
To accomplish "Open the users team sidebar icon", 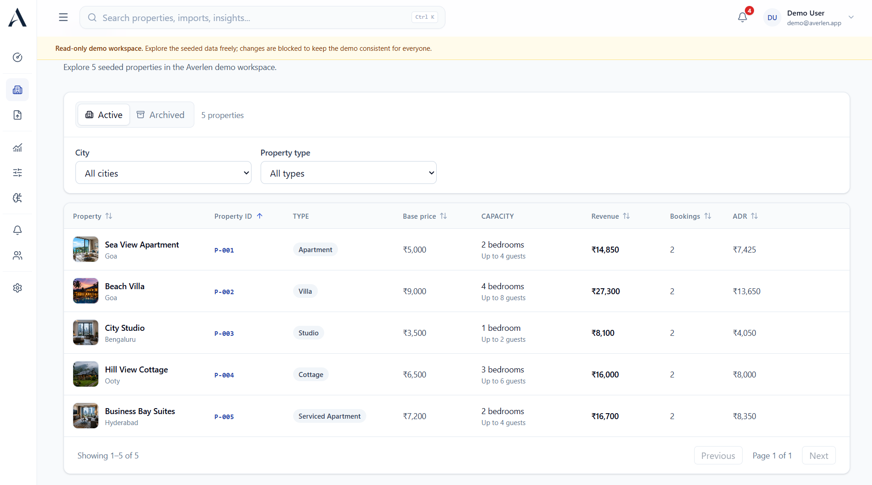I will (x=17, y=255).
